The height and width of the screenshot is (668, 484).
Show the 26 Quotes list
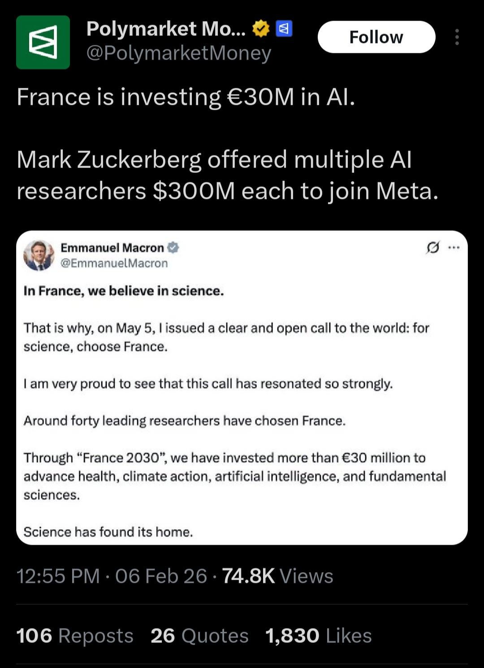coord(199,636)
